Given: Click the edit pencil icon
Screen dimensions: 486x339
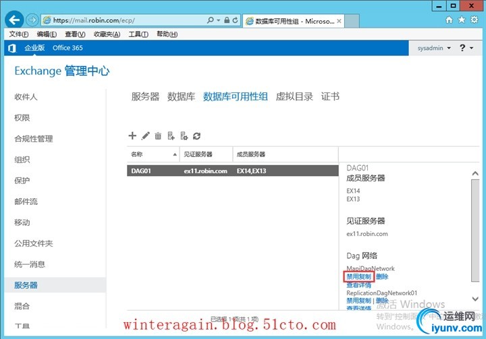Looking at the screenshot, I should pos(145,135).
